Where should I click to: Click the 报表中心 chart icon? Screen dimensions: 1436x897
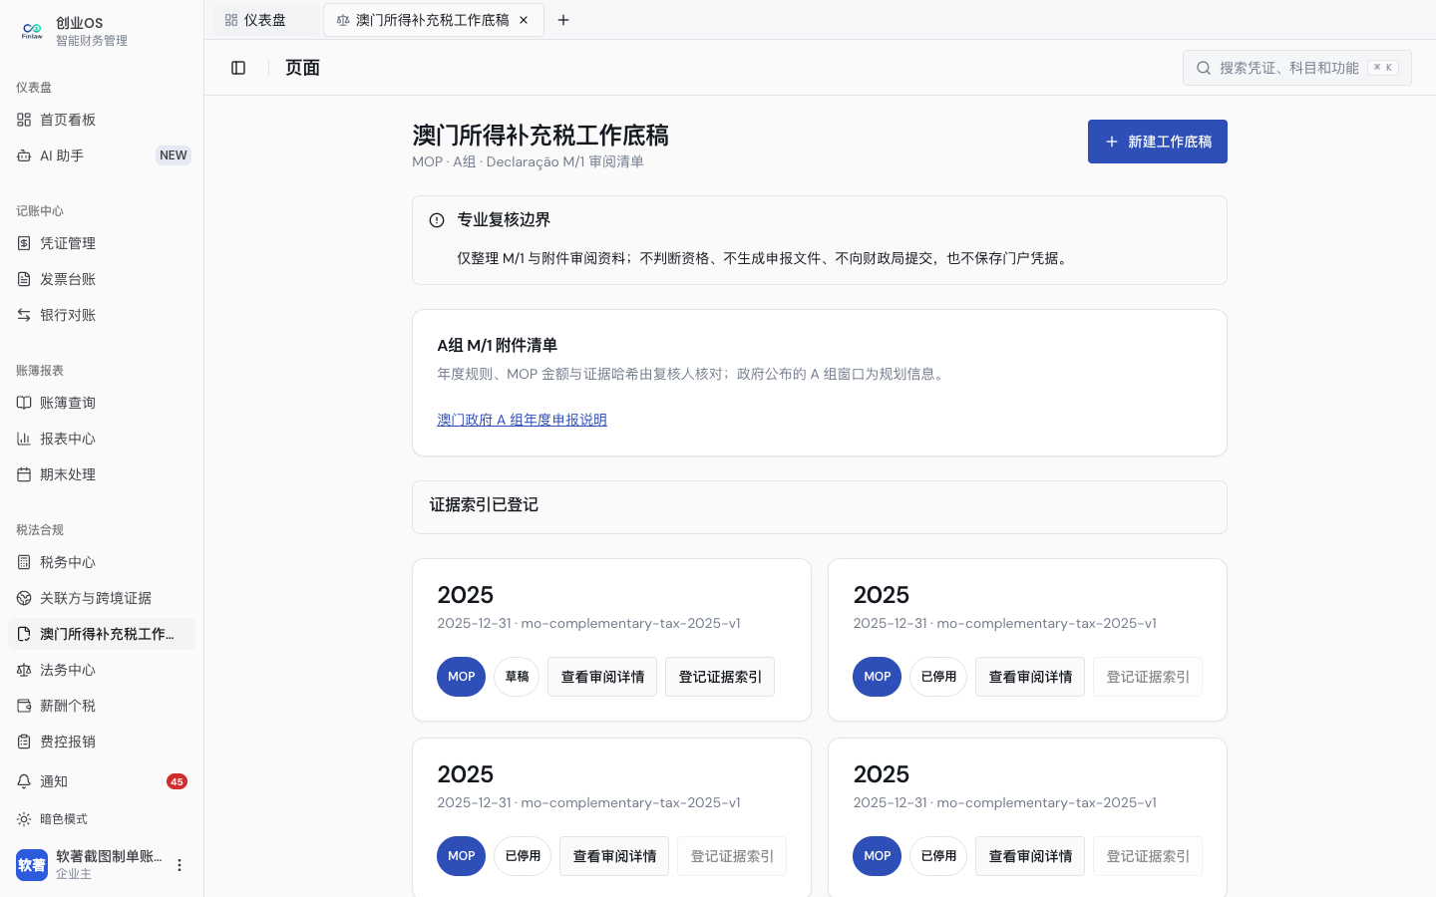[x=24, y=439]
